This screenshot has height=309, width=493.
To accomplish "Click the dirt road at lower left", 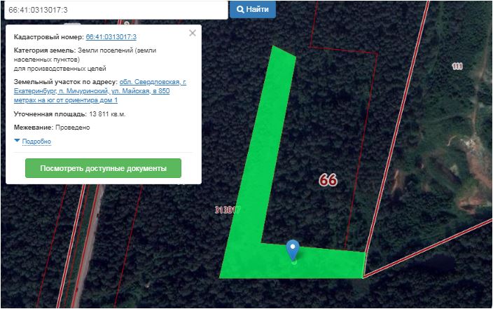I will (x=88, y=245).
